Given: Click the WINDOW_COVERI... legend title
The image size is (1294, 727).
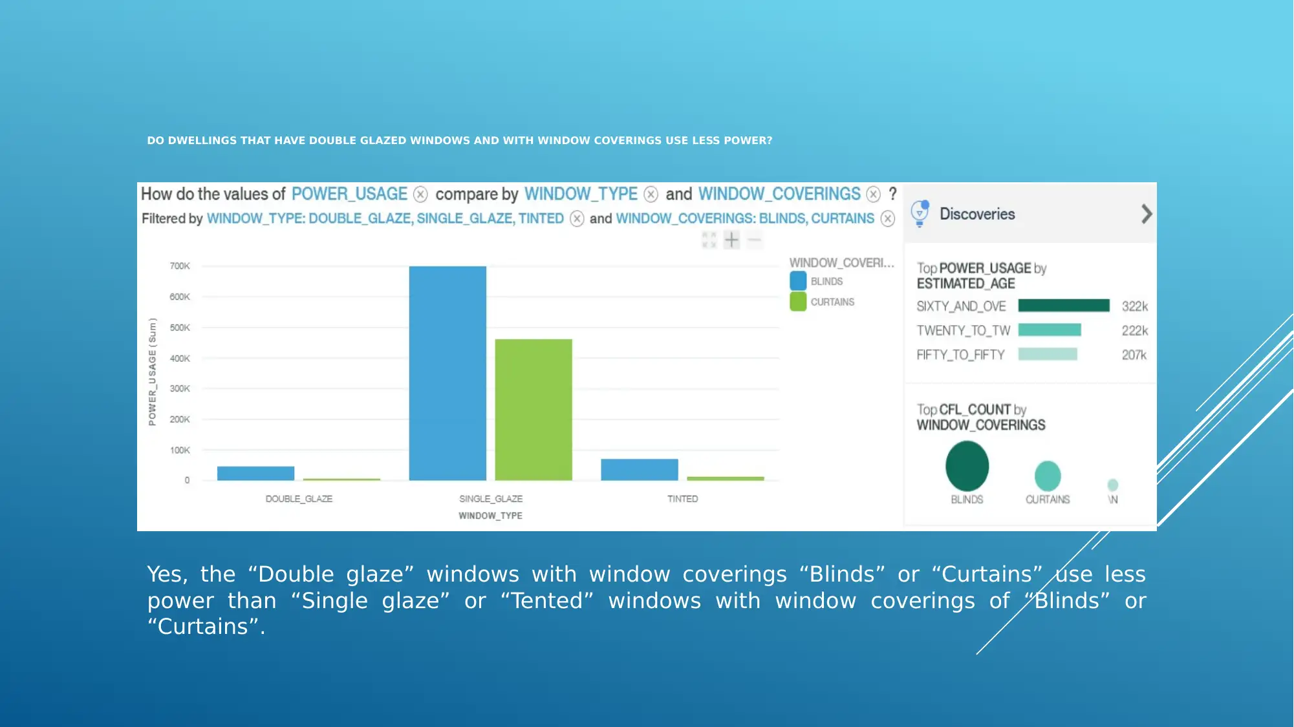Looking at the screenshot, I should pyautogui.click(x=841, y=263).
